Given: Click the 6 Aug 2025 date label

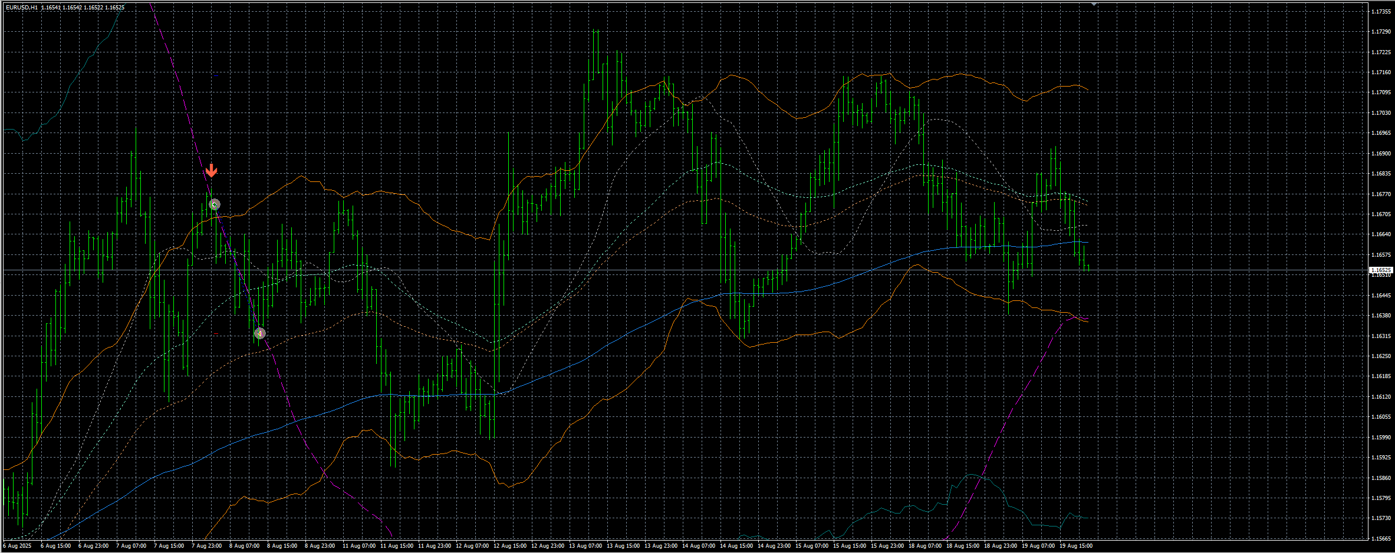Looking at the screenshot, I should 17,546.
